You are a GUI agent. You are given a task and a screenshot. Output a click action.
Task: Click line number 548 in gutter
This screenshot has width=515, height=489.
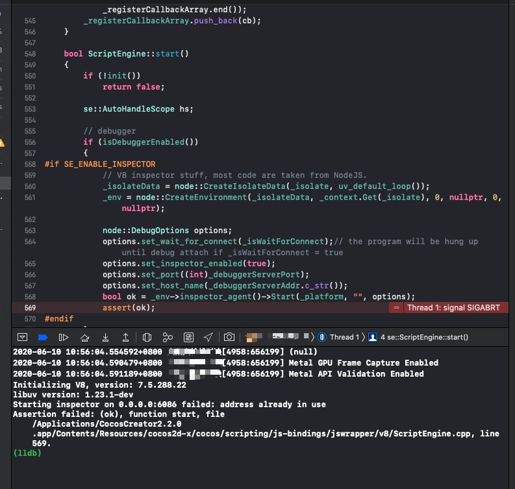pos(30,54)
